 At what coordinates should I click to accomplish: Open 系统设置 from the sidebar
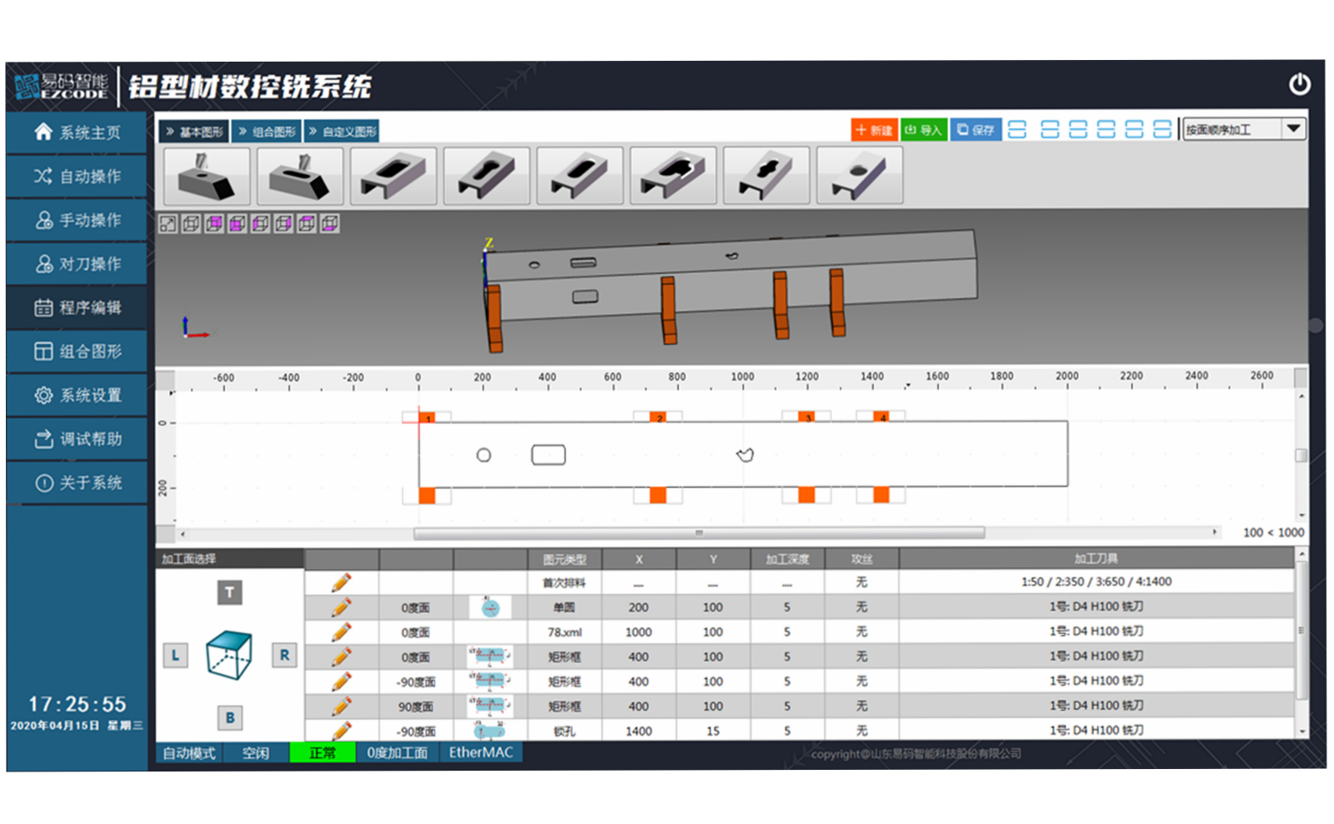pos(78,395)
